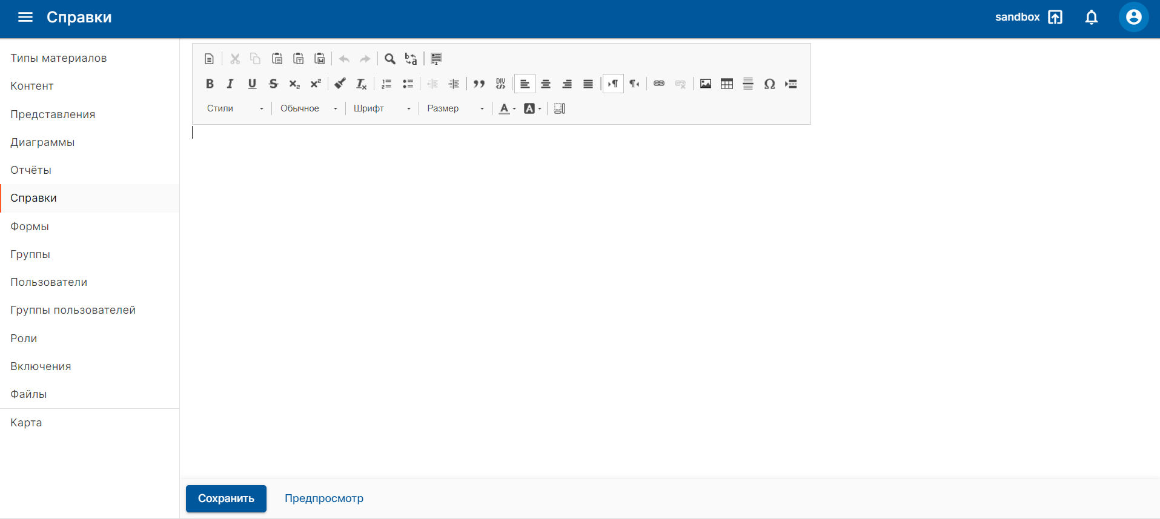
Task: Open the Обычное format dropdown
Action: (308, 108)
